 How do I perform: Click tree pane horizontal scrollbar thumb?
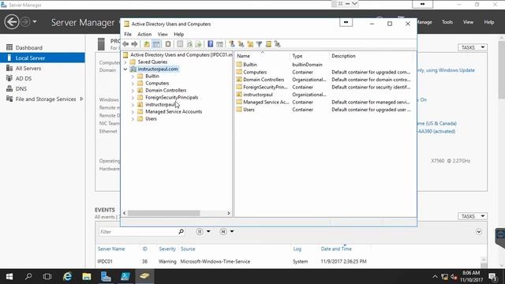pos(163,213)
